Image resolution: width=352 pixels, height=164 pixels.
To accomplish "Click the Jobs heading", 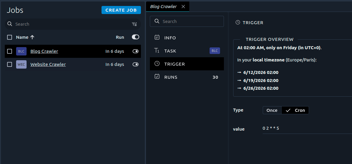I will (x=15, y=10).
